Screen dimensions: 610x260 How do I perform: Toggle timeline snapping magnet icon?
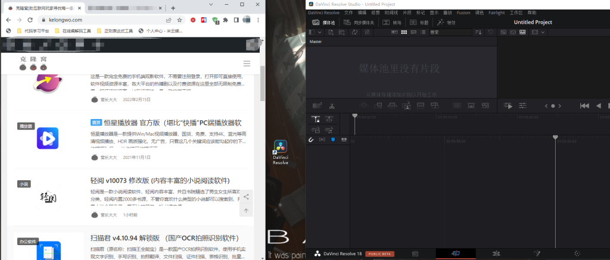(x=311, y=140)
